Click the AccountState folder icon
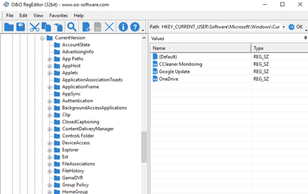308x194 pixels. click(57, 45)
